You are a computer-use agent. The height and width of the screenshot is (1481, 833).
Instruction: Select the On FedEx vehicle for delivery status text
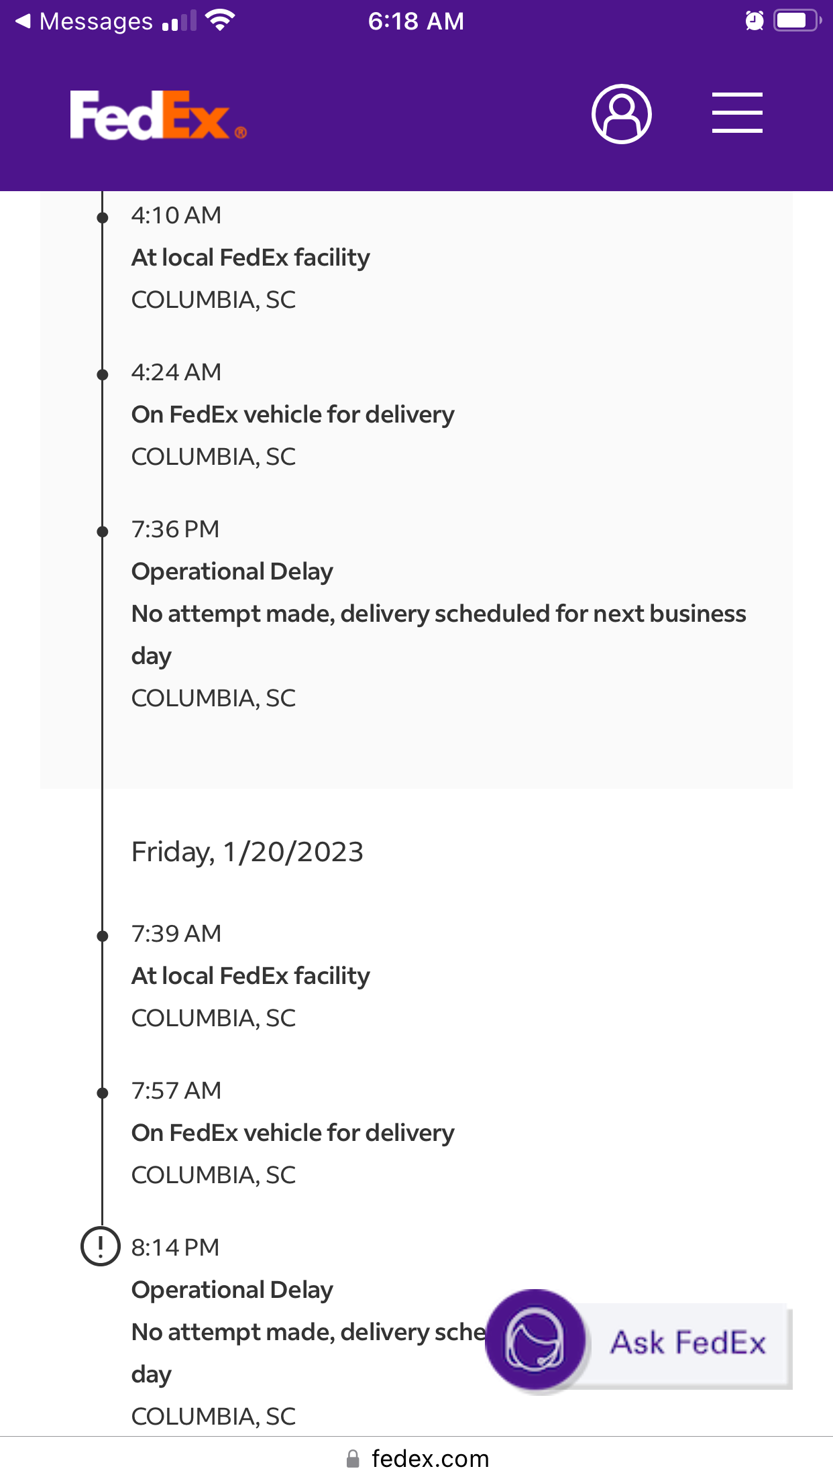(293, 1132)
